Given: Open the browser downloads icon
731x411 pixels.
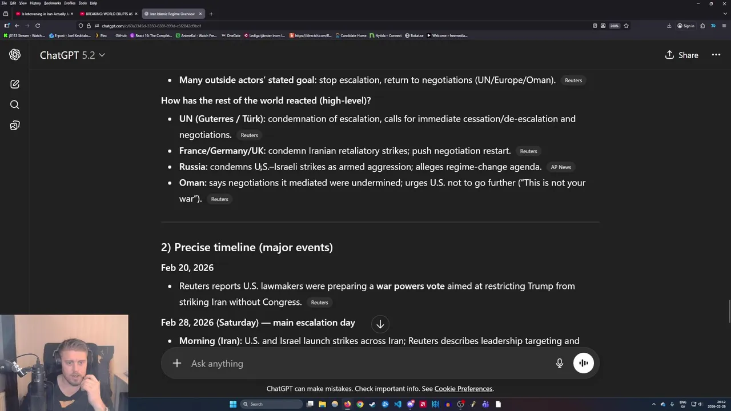Looking at the screenshot, I should click(x=669, y=26).
